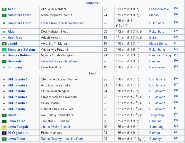The image size is (185, 143).
Task: Click footnote reference 36 for Jawa Timur
Action: (176, 138)
